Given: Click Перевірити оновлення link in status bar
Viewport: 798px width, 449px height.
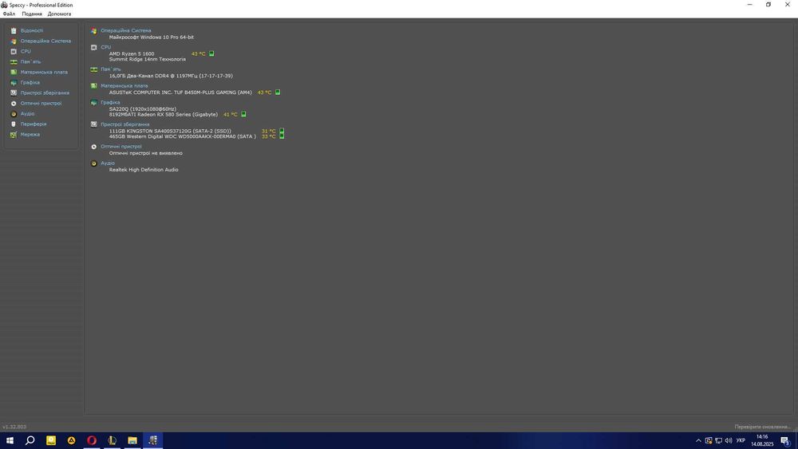Looking at the screenshot, I should coord(762,427).
